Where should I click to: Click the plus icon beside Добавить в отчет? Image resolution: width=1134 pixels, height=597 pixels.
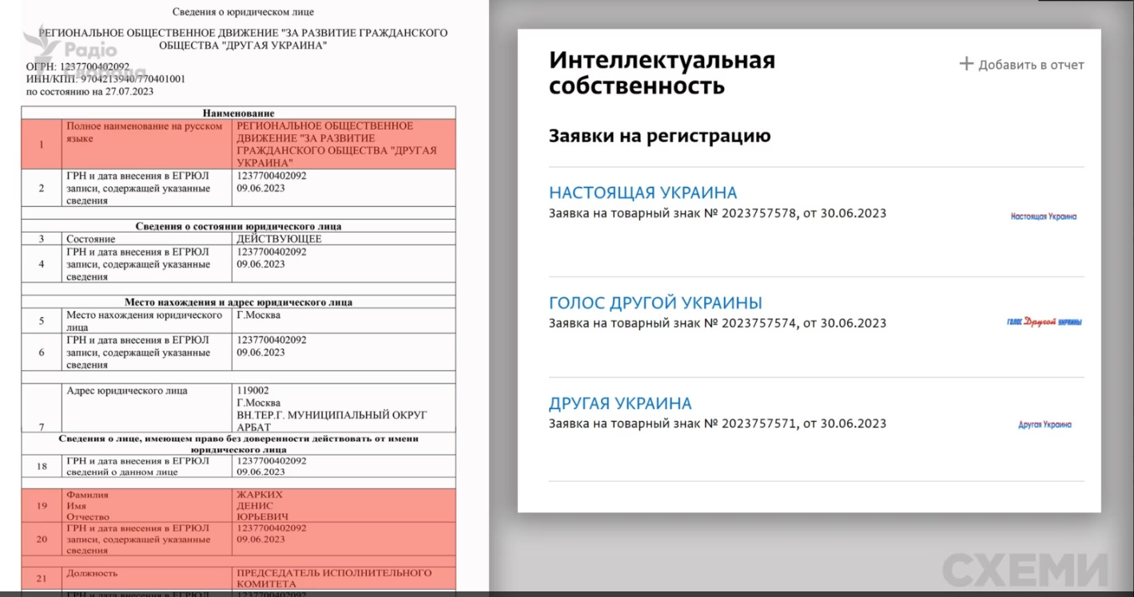[x=966, y=64]
